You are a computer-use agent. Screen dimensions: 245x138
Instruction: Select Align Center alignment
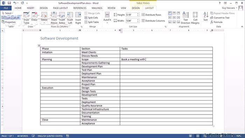point(174,18)
